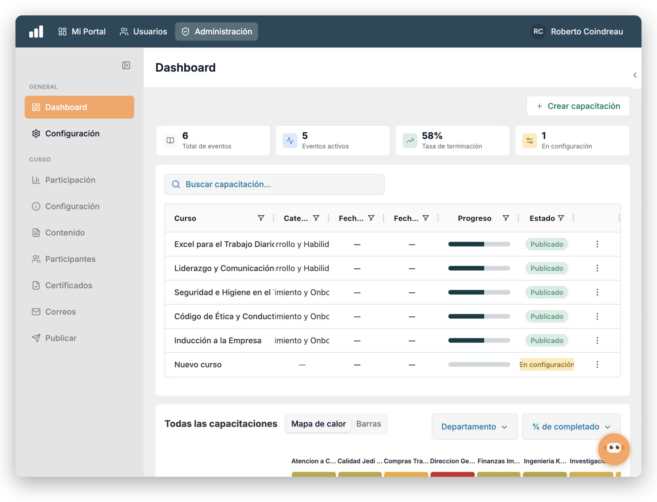Click the Crear capacitación button
Screen dimensions: 657x502
pyautogui.click(x=578, y=106)
